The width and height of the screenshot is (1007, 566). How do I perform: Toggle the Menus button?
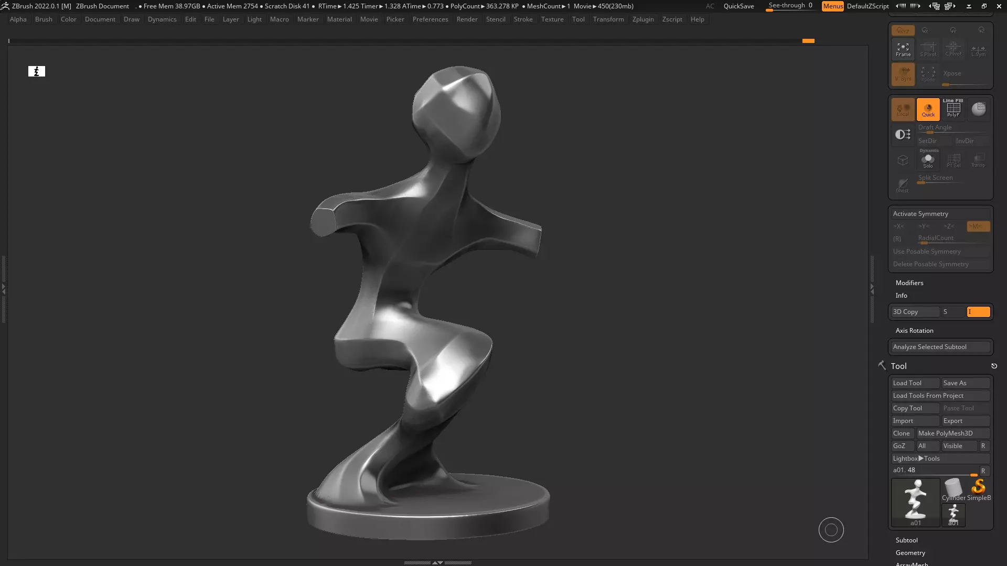coord(833,6)
